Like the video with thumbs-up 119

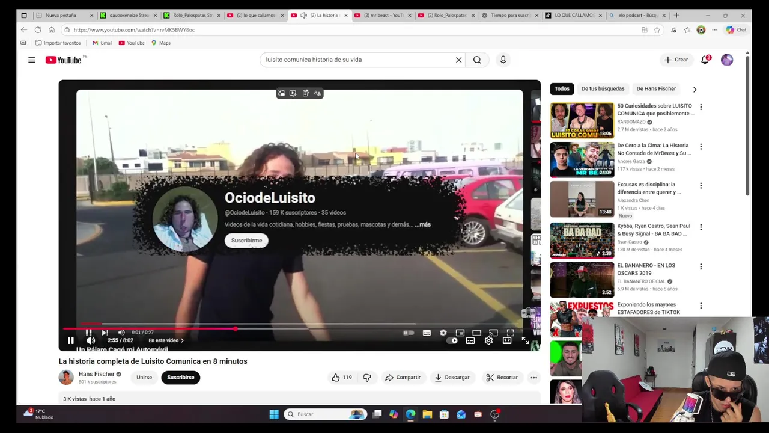pos(341,378)
